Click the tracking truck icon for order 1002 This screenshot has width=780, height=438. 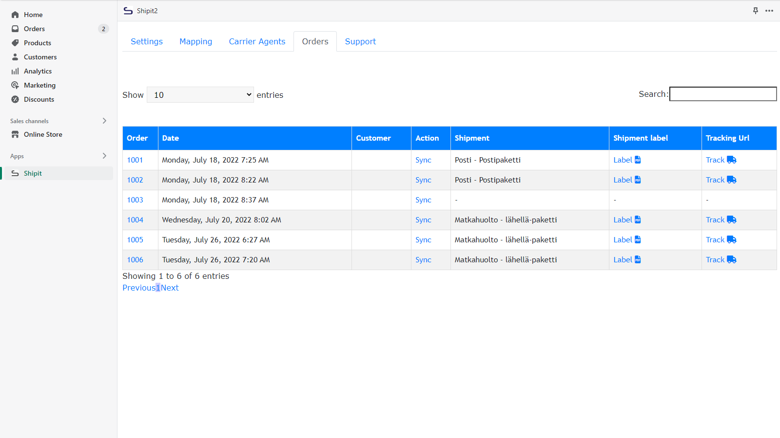click(731, 180)
